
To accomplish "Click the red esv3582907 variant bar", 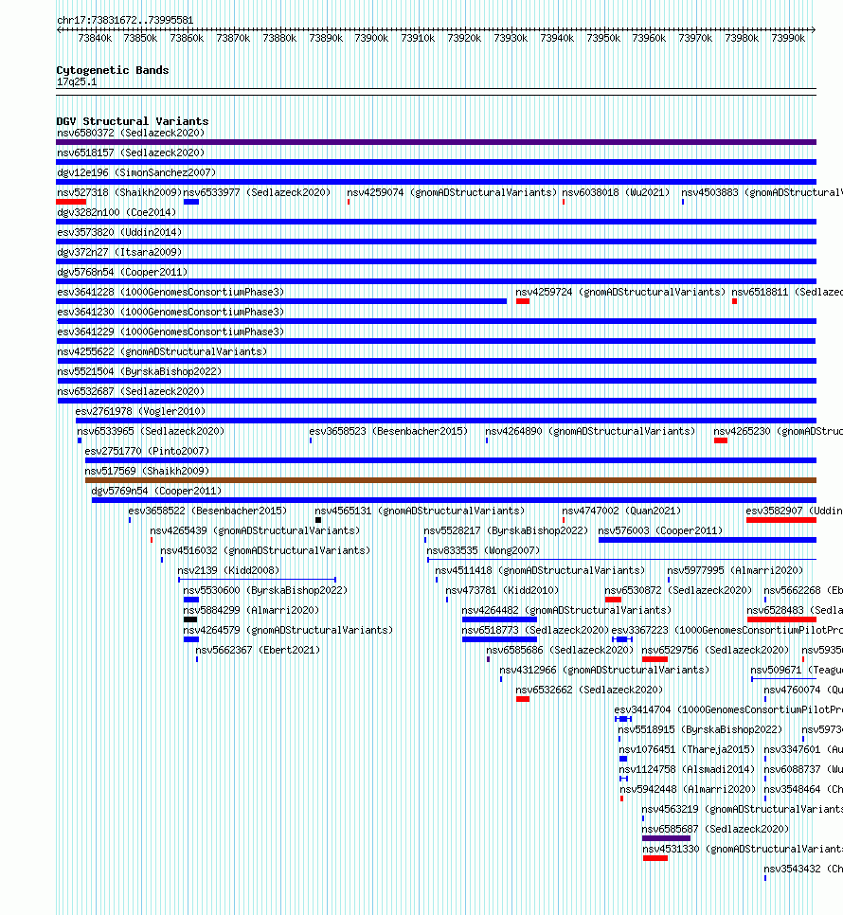I will (781, 520).
